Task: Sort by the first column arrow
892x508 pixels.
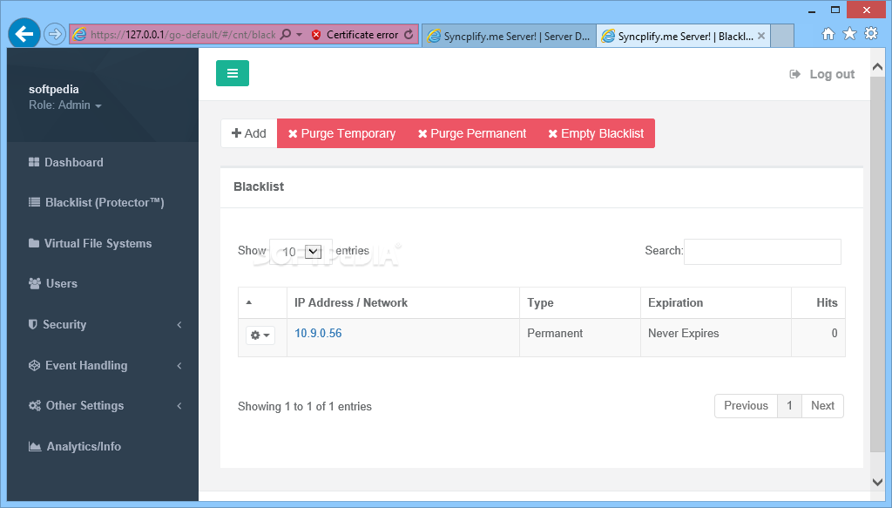Action: coord(249,302)
